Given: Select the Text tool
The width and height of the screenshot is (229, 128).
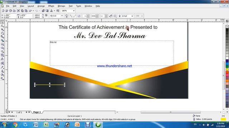Looking at the screenshot, I should (x=2, y=59).
